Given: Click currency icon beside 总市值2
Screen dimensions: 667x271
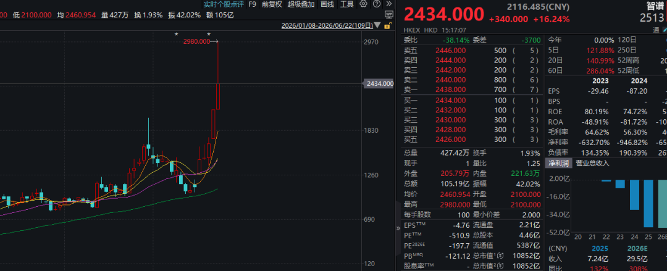Looking at the screenshot, I should pyautogui.click(x=500, y=266).
